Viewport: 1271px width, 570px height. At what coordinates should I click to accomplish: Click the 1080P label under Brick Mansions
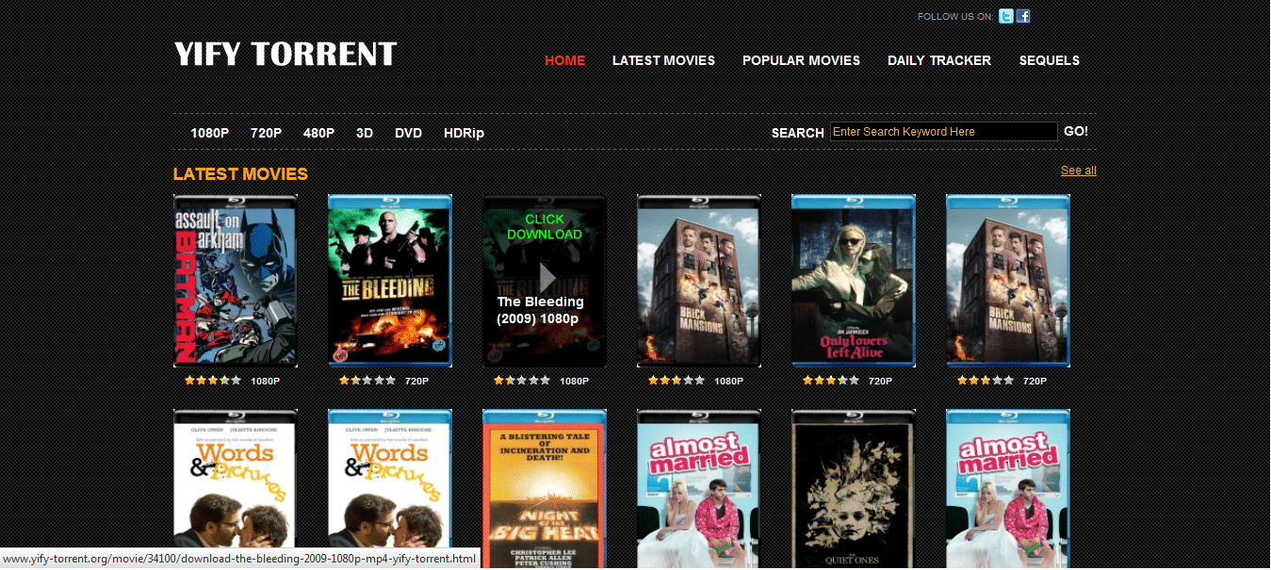click(729, 382)
